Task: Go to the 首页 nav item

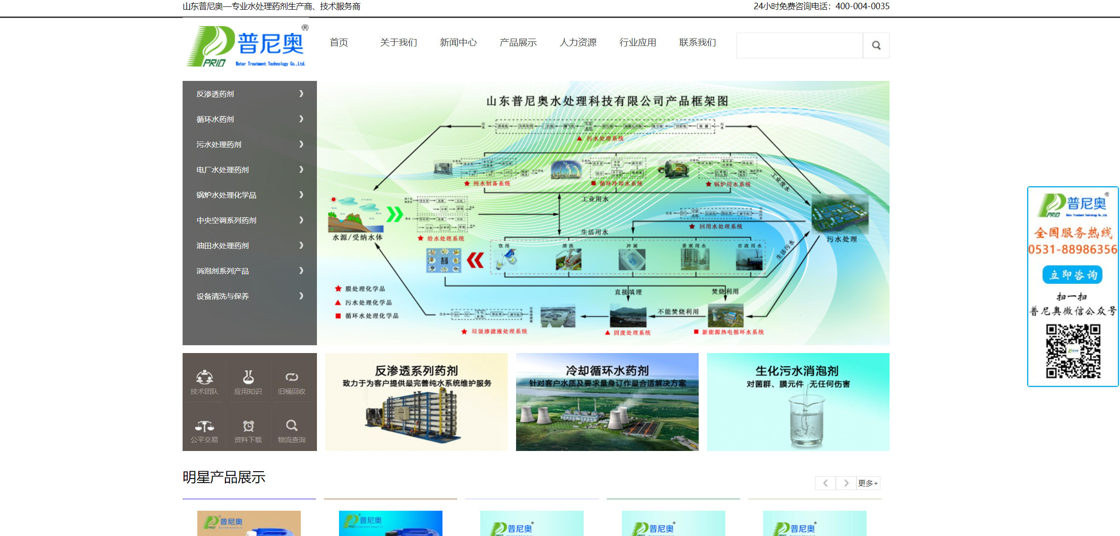Action: [x=339, y=42]
